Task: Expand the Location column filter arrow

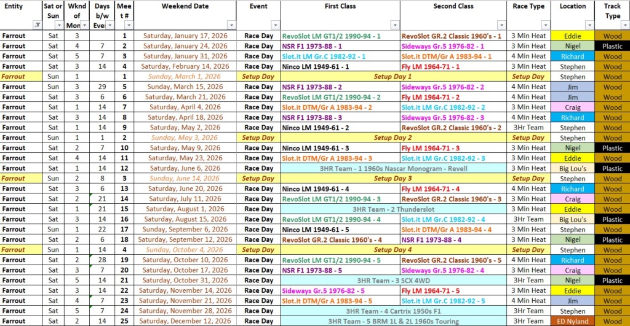Action: (x=589, y=25)
